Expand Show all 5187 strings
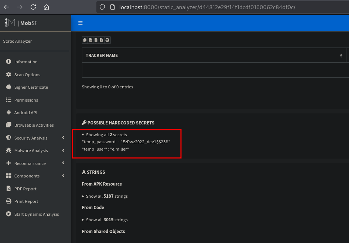Image resolution: width=349 pixels, height=243 pixels. (105, 196)
